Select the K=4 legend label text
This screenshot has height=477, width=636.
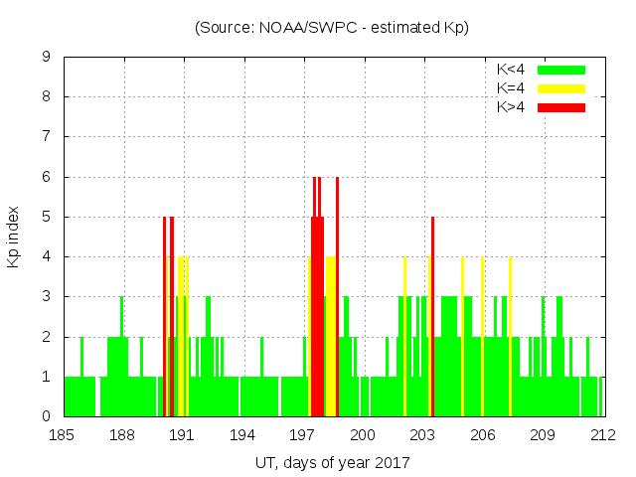[512, 88]
